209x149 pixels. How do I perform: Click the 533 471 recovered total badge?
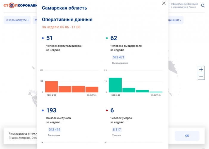click(118, 57)
